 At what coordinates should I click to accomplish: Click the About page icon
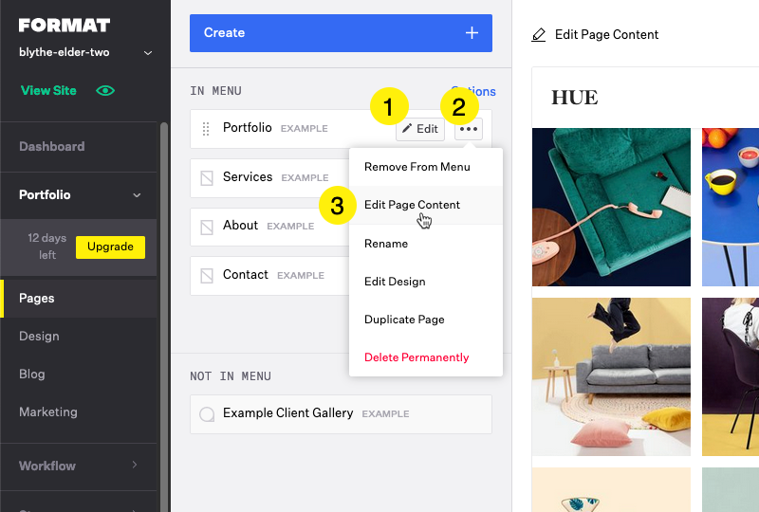pos(206,227)
